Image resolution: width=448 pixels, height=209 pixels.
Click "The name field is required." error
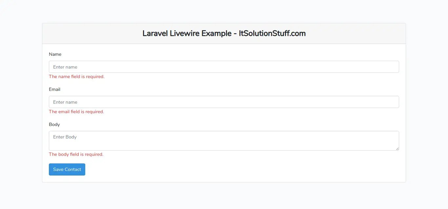point(76,77)
